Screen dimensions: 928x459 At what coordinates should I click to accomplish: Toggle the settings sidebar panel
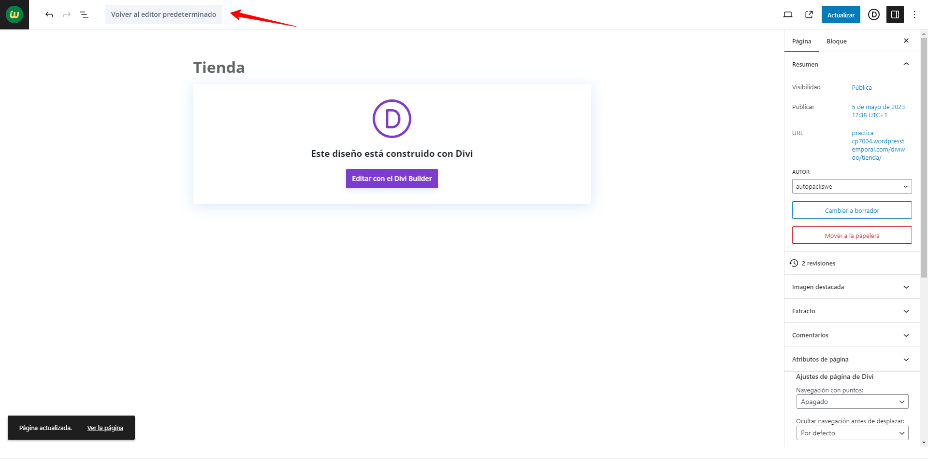[895, 14]
